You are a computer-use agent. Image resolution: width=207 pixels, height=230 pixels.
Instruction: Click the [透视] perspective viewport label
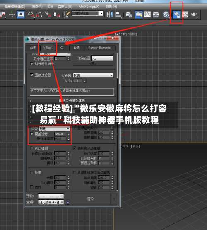coord(125,146)
